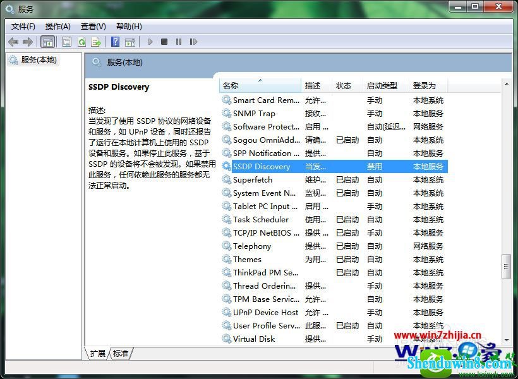This screenshot has width=518, height=379.
Task: Select the service name Telephony
Action: point(252,246)
